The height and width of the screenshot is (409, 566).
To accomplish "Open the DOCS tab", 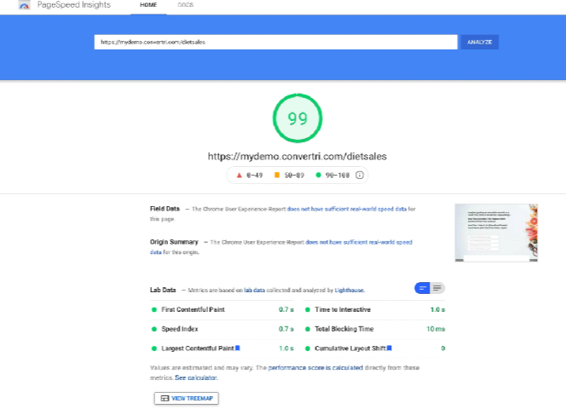I will pyautogui.click(x=185, y=5).
